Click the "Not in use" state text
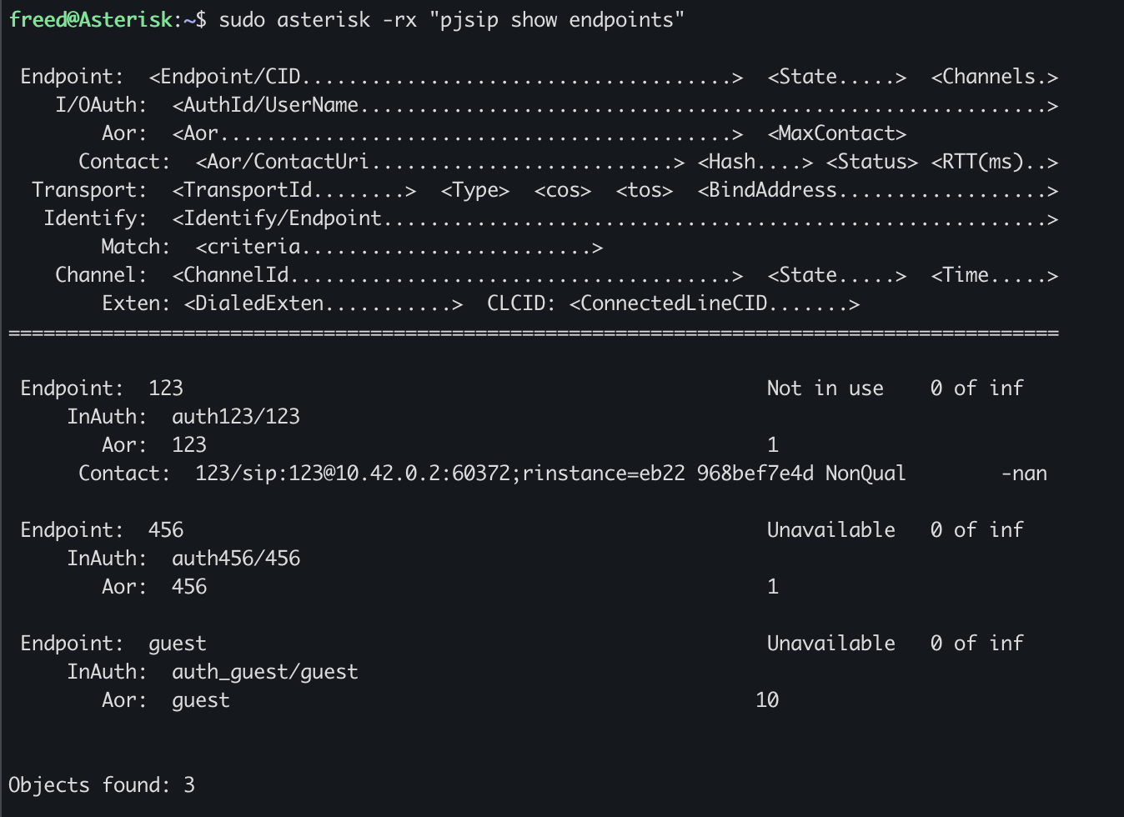 [825, 388]
